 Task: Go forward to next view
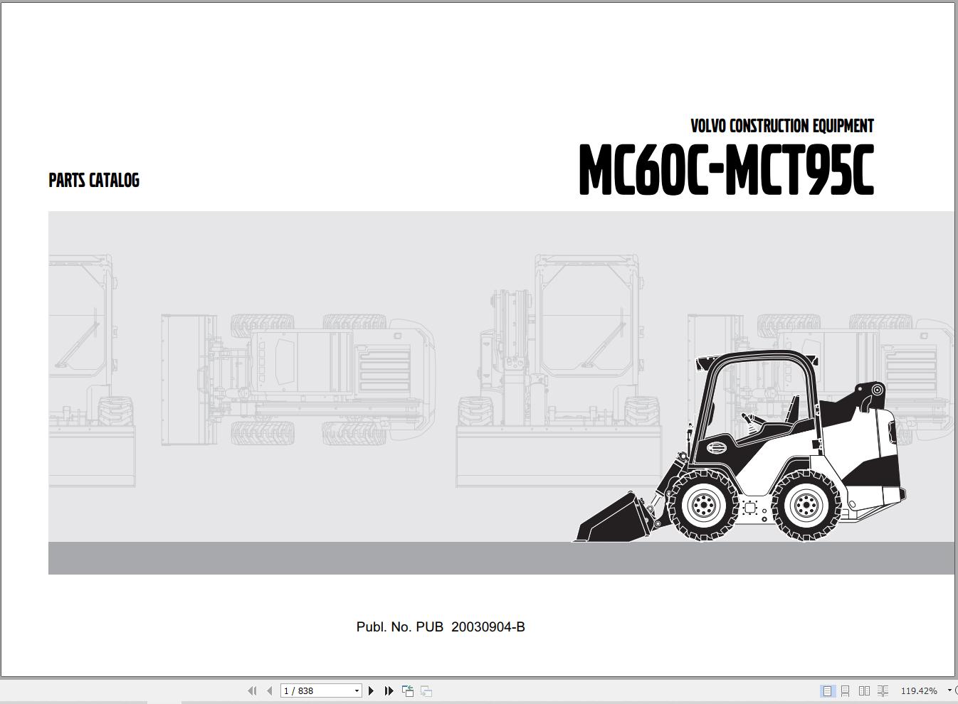[426, 690]
